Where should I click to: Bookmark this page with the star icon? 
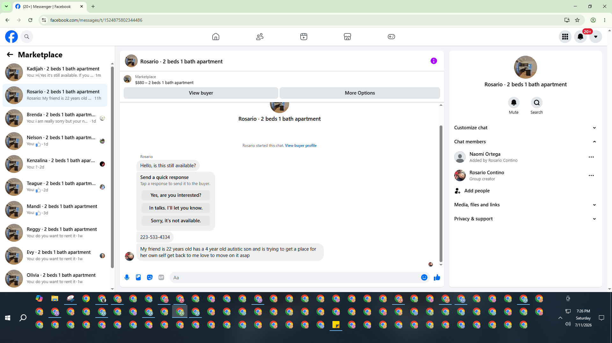click(x=577, y=20)
